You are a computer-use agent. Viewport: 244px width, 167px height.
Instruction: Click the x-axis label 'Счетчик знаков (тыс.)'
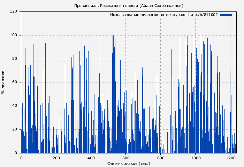point(129,163)
